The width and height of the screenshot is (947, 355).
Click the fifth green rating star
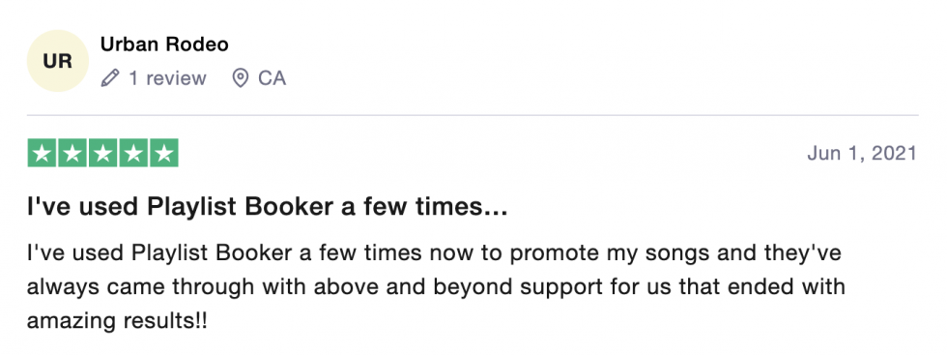(163, 153)
